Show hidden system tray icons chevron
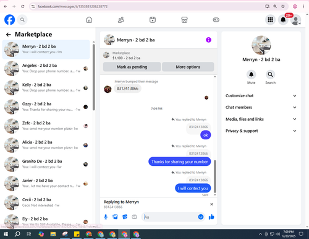 260,234
